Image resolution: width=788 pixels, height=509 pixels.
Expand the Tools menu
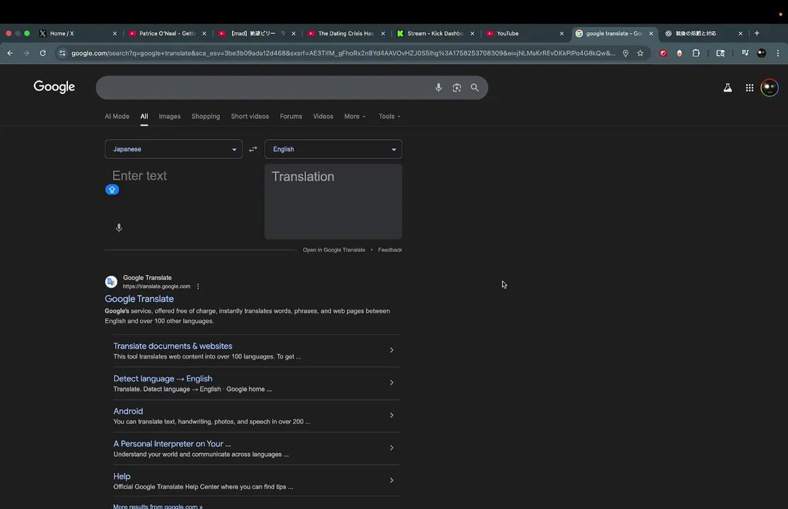click(x=390, y=116)
